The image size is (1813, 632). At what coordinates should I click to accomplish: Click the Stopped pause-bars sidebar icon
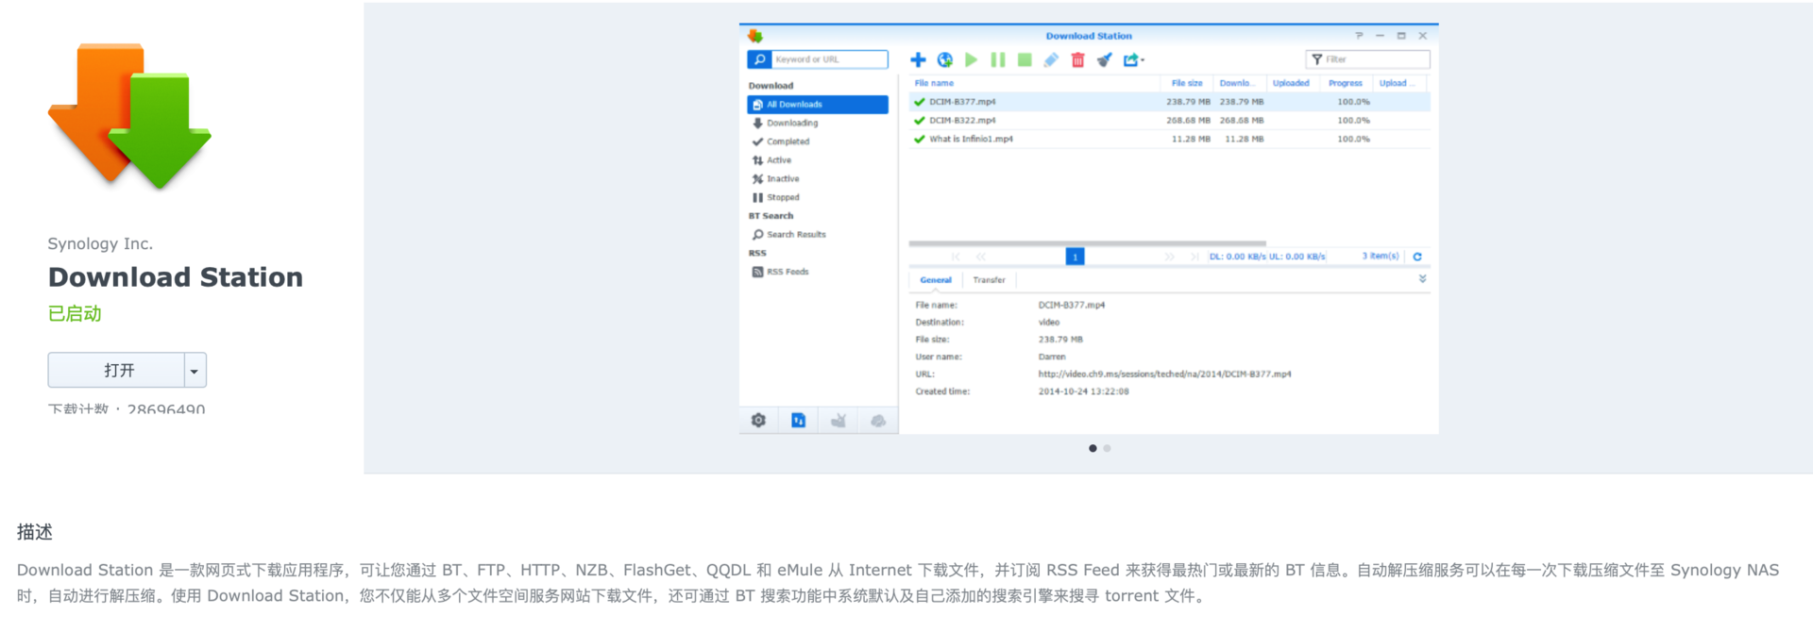757,197
